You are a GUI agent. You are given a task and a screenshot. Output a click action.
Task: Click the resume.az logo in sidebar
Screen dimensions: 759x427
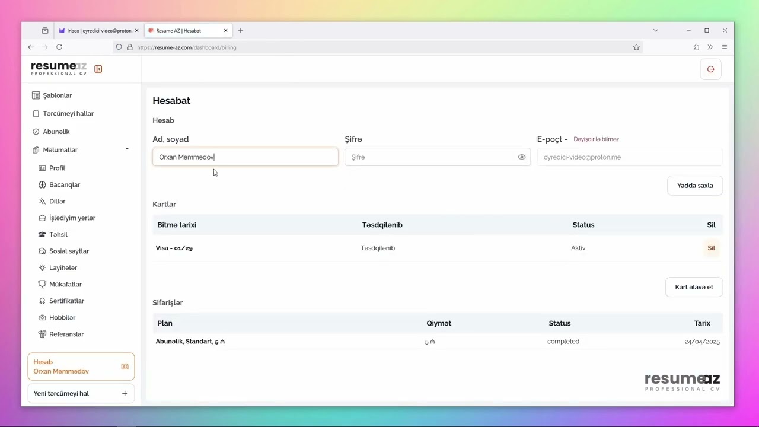click(x=59, y=69)
